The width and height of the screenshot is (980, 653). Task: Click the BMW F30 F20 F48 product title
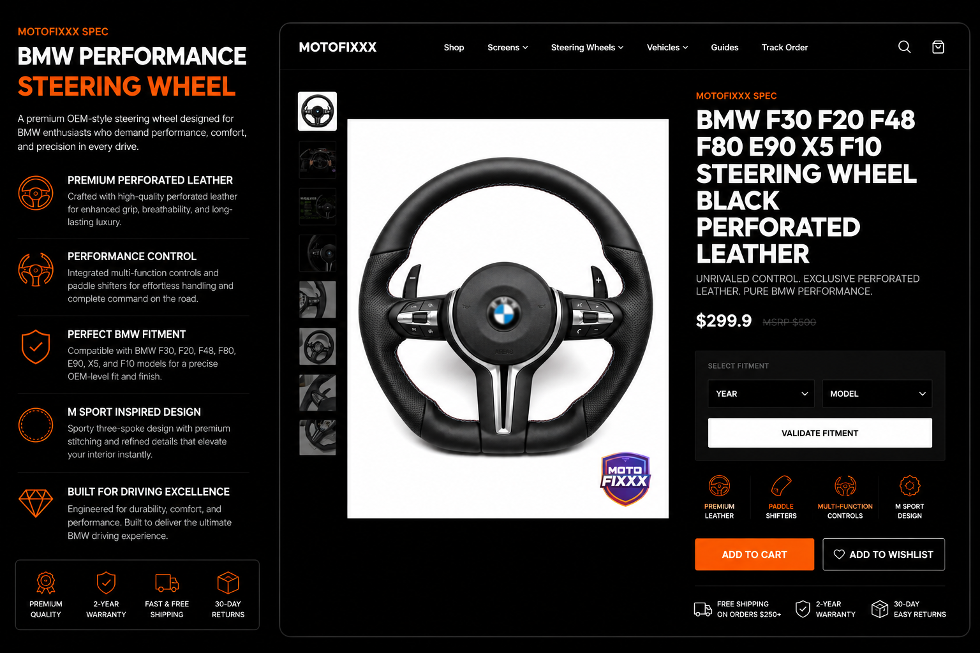[806, 187]
